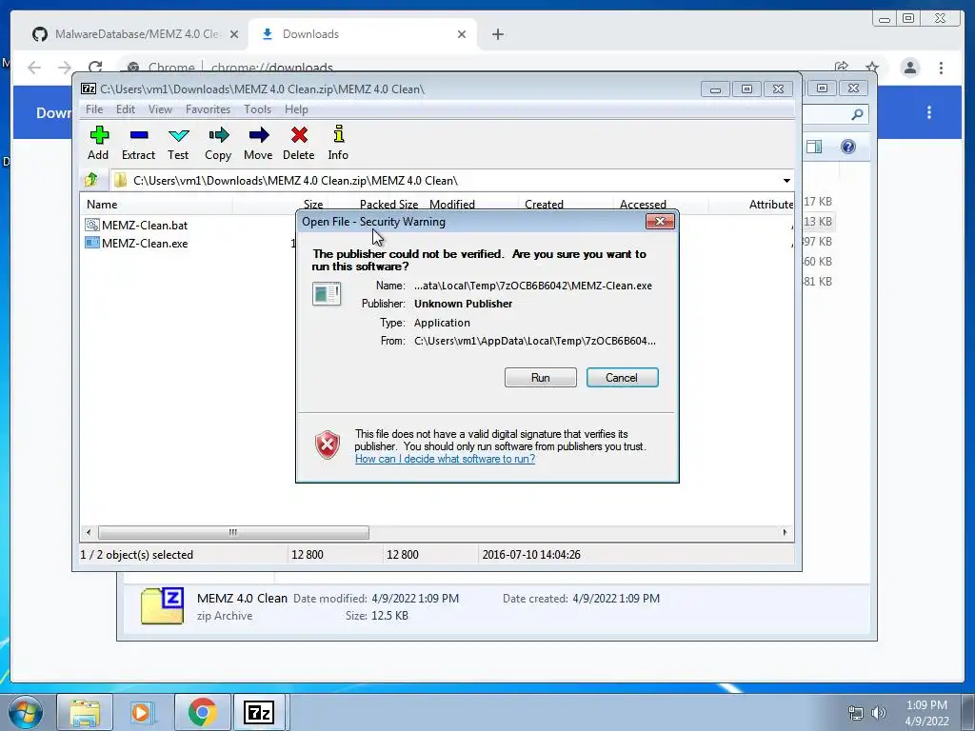This screenshot has height=731, width=975.
Task: Click the Add toolbar icon in 7-Zip
Action: point(98,143)
